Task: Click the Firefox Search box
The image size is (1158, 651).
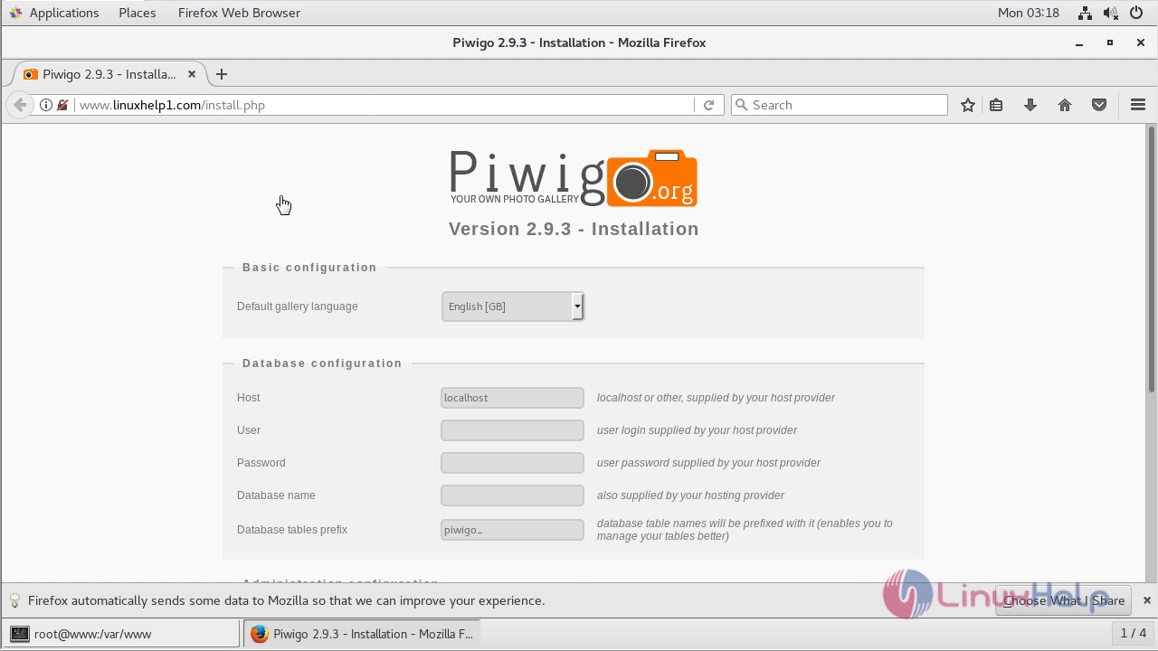Action: point(840,105)
